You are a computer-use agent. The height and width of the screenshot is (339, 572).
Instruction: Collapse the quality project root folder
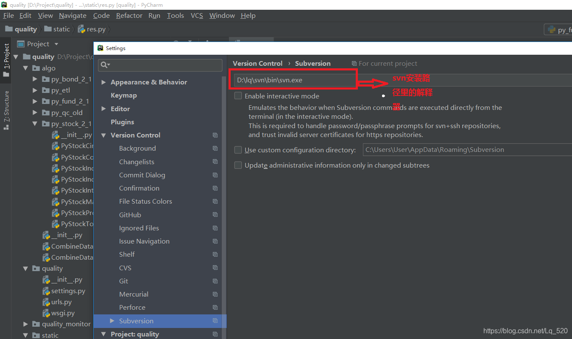16,57
